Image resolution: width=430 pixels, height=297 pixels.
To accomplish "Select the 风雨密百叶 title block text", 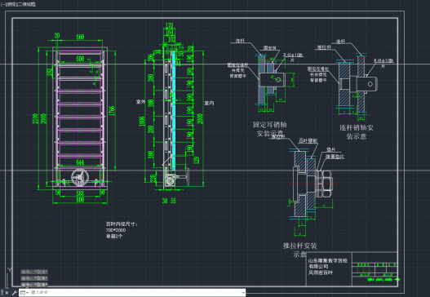I will 321,273.
